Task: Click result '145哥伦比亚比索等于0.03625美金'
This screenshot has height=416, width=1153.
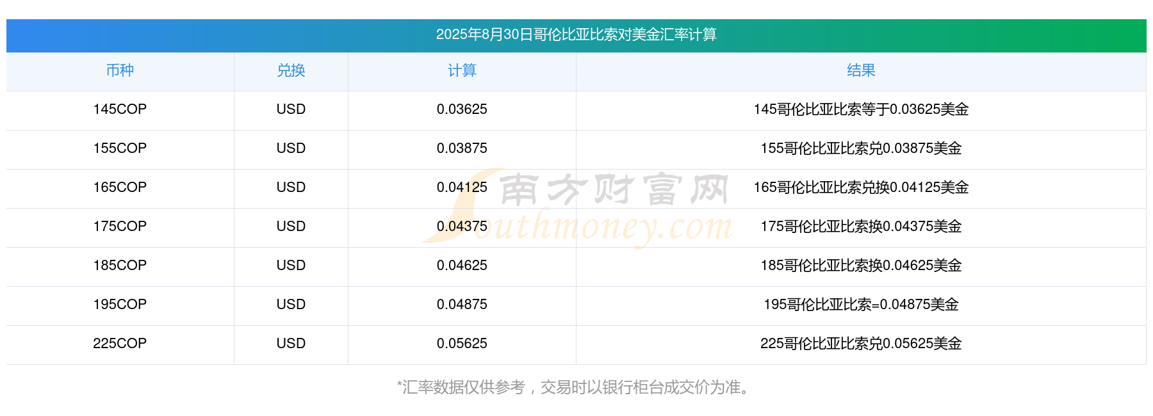Action: point(861,109)
